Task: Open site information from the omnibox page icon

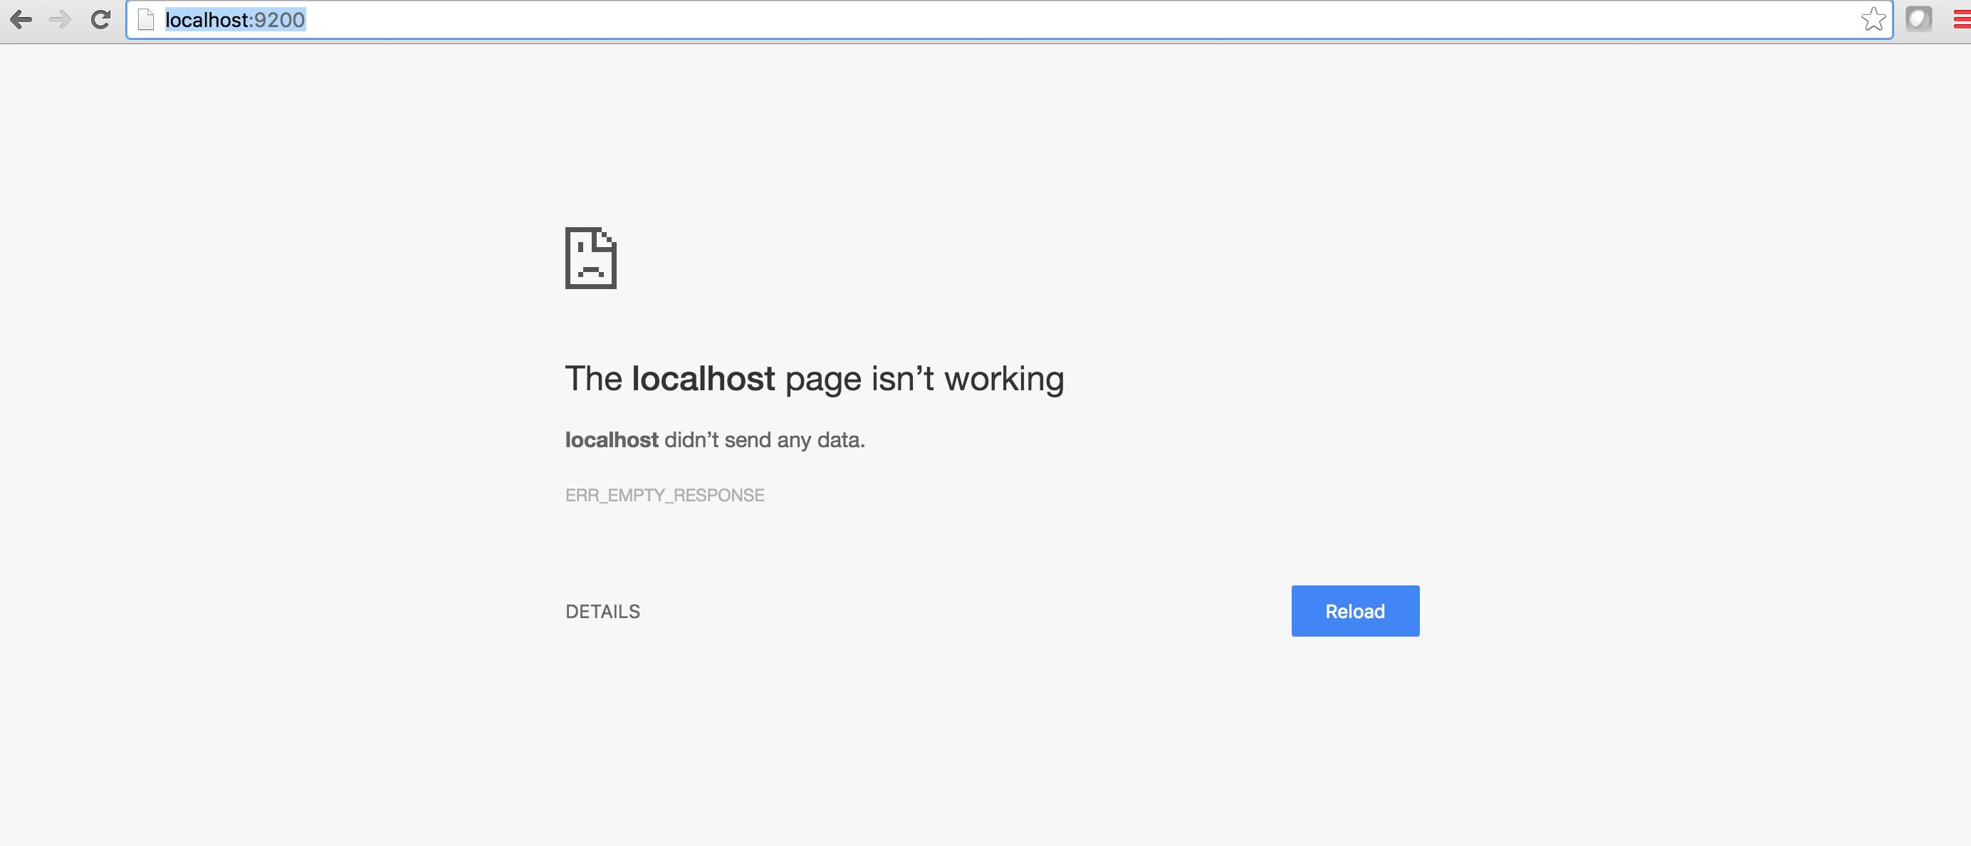Action: click(146, 20)
